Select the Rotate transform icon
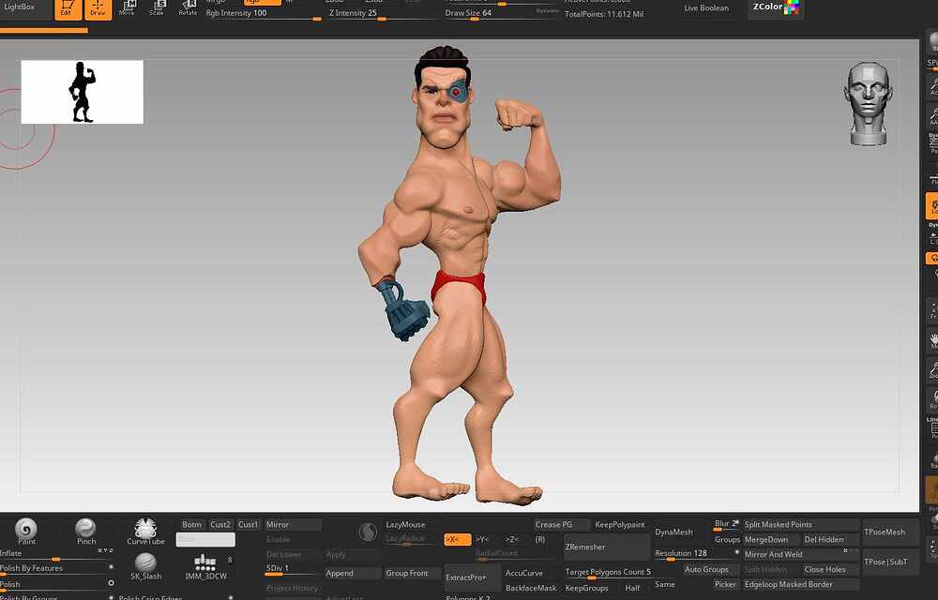This screenshot has width=938, height=600. (x=188, y=8)
